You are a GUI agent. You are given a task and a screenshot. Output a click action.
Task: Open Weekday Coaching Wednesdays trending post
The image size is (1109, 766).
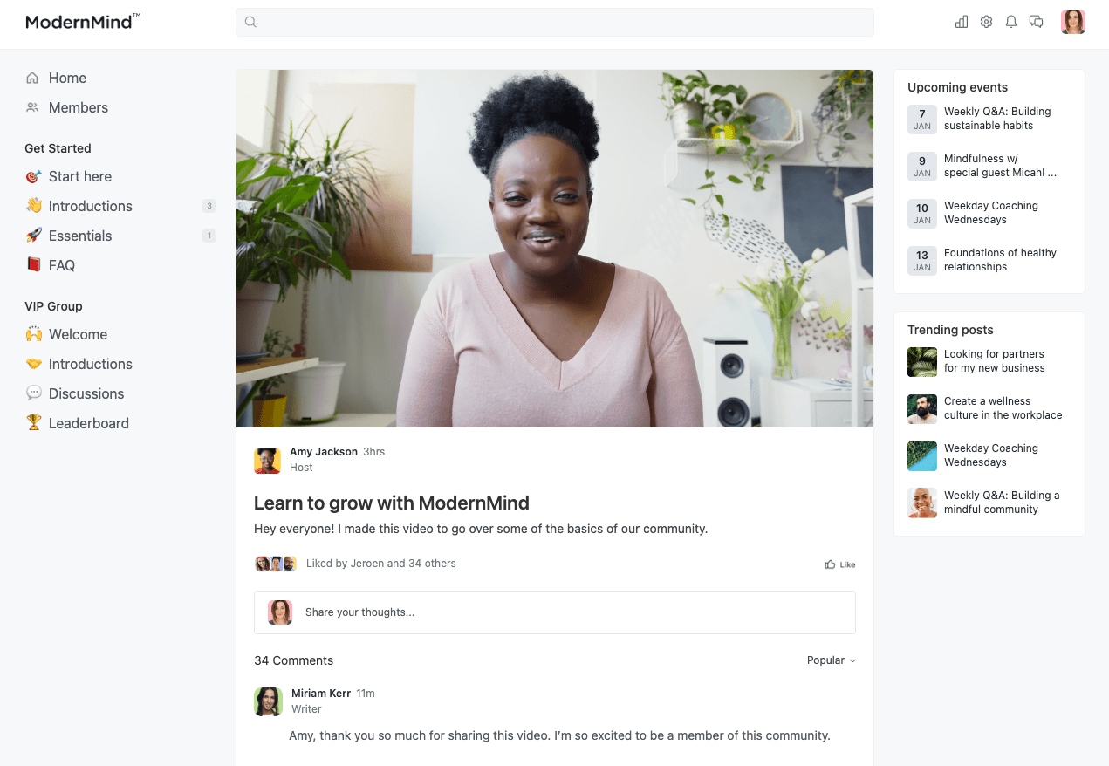click(991, 455)
